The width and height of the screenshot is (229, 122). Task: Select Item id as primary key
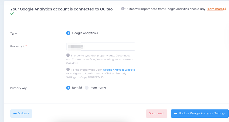(68, 88)
